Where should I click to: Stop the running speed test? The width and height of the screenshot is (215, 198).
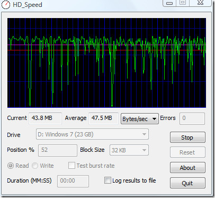point(187,137)
